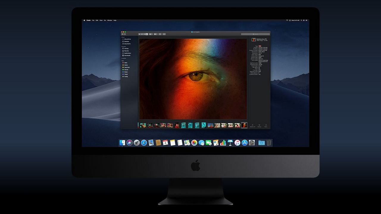381x214 pixels.
Task: Open the Markup quick action
Action: coord(259,125)
